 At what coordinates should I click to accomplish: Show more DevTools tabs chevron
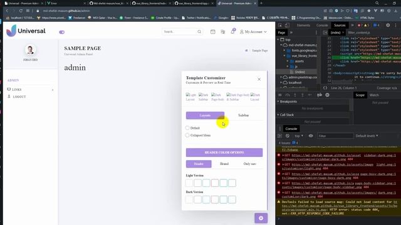352,25
